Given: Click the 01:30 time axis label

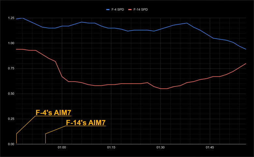Looking at the screenshot, I should tap(161, 148).
